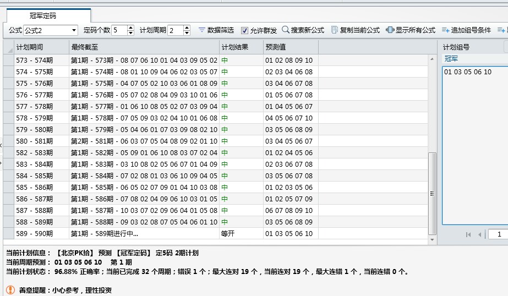
Task: Increase 定码个数 with the up arrow
Action: point(130,28)
